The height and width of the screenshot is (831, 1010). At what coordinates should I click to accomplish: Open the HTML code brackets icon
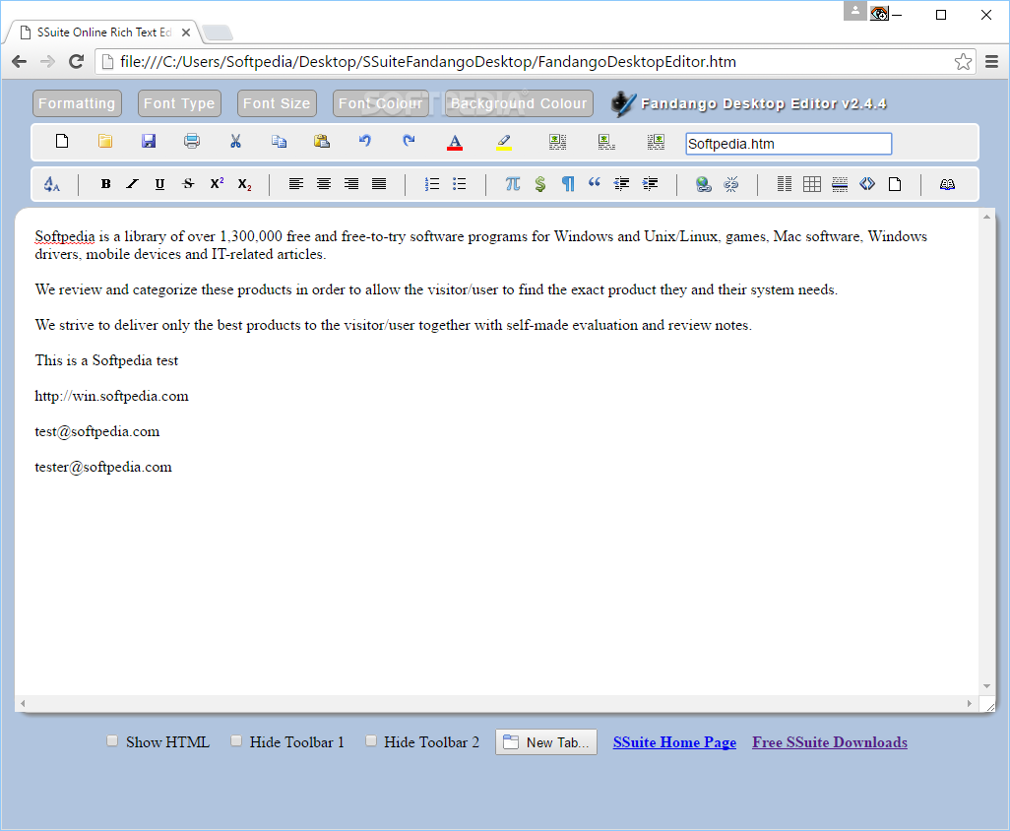click(867, 184)
